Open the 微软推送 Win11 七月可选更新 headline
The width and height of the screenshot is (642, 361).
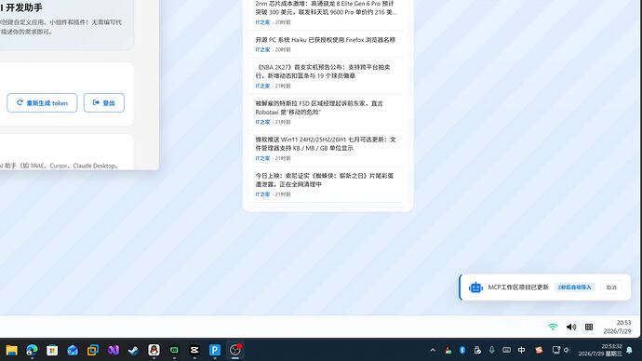point(326,143)
